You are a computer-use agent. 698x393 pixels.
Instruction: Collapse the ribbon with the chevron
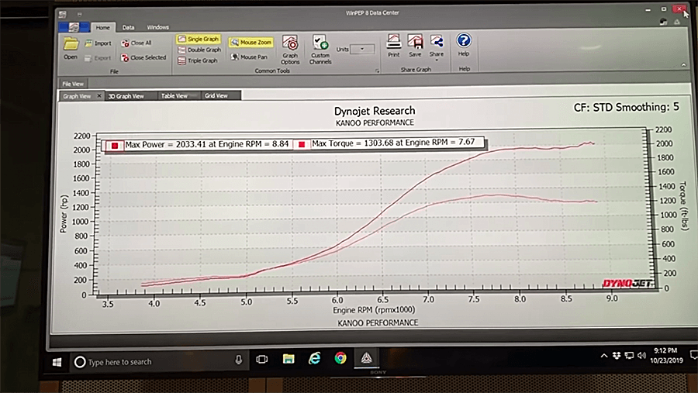tap(684, 65)
